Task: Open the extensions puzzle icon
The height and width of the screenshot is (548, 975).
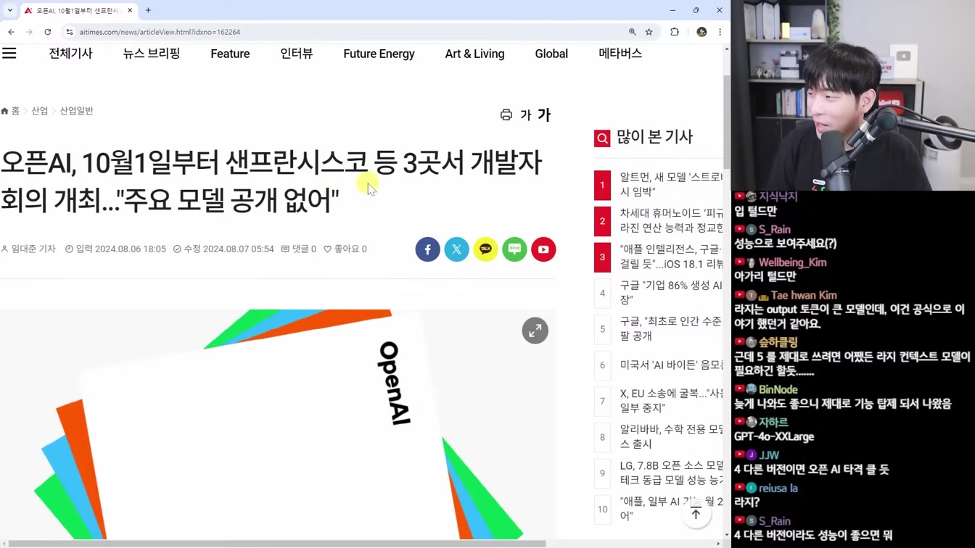Action: pyautogui.click(x=675, y=32)
